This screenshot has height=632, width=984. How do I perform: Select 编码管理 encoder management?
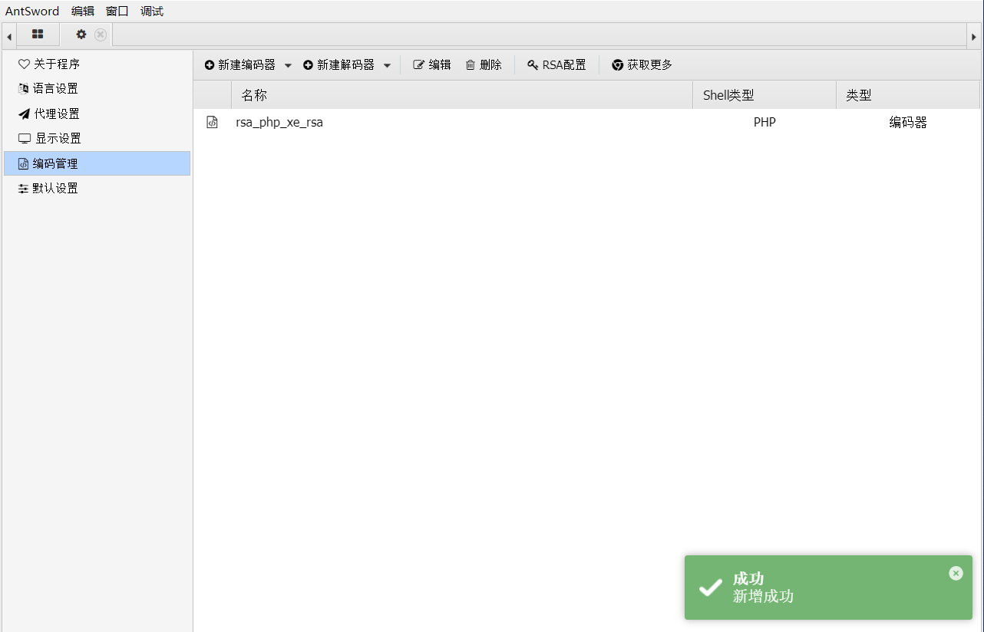coord(97,163)
